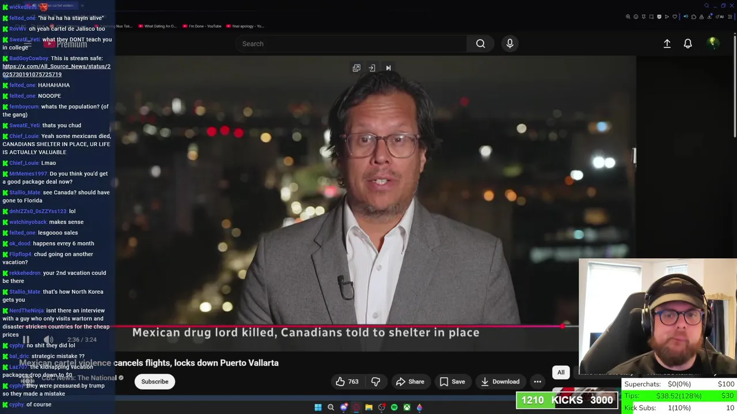Open the YouTube account avatar menu
This screenshot has height=414, width=737.
[x=713, y=43]
